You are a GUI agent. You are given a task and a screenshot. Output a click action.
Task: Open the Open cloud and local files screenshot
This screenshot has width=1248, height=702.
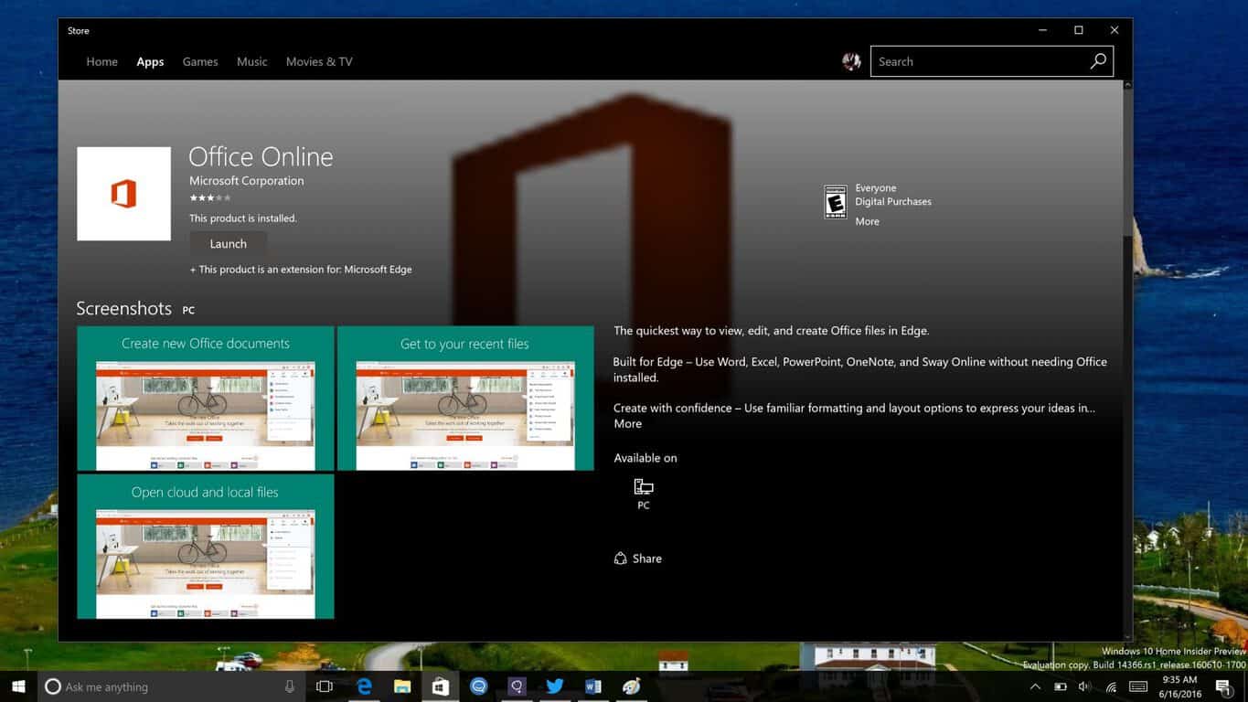tap(206, 547)
